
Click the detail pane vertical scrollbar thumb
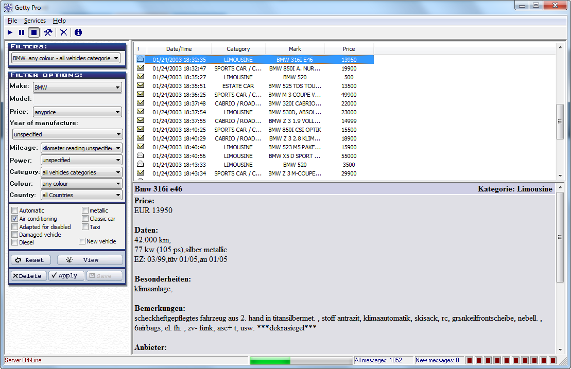[560, 237]
